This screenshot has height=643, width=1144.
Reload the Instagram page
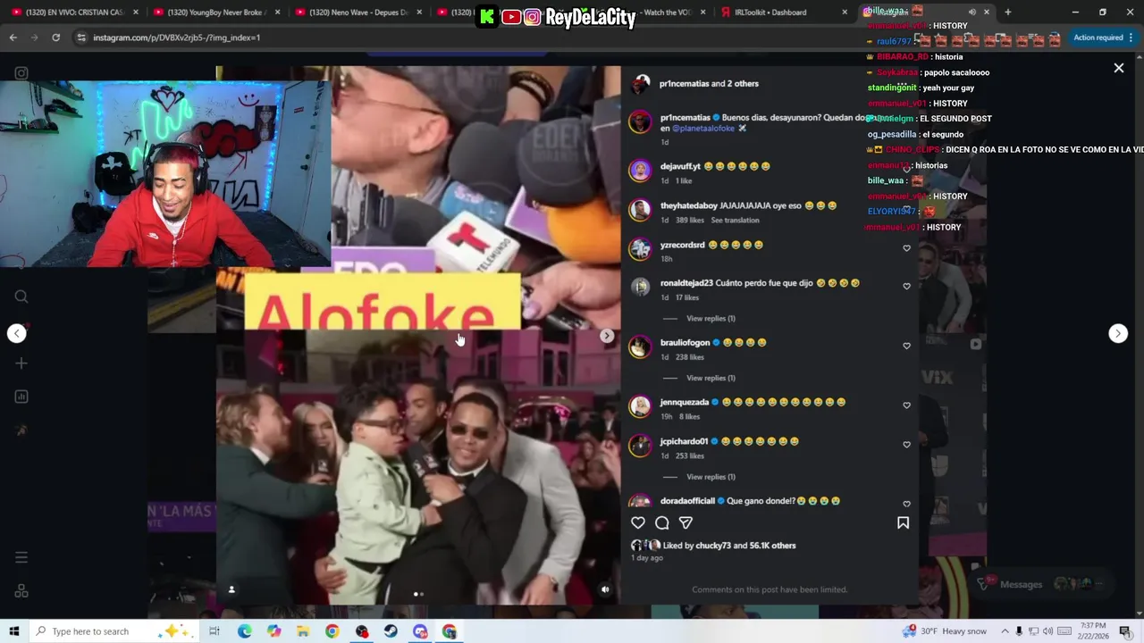pyautogui.click(x=55, y=38)
